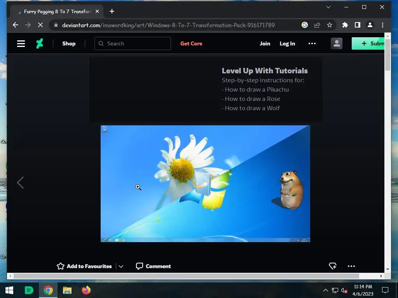Click the scroll down arrow
Image resolution: width=398 pixels, height=298 pixels.
[x=388, y=269]
